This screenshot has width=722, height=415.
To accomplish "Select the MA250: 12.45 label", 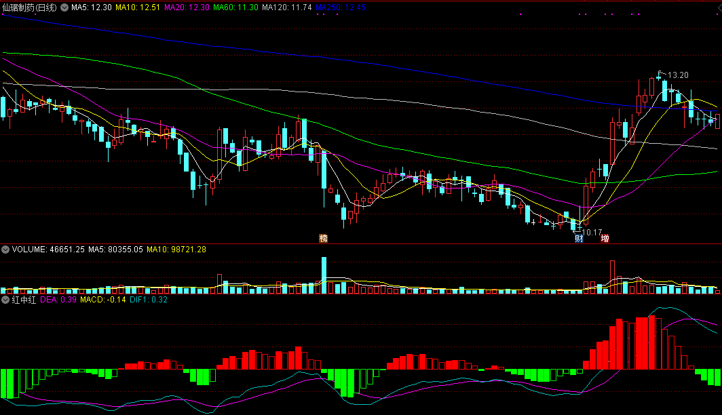I will [340, 7].
